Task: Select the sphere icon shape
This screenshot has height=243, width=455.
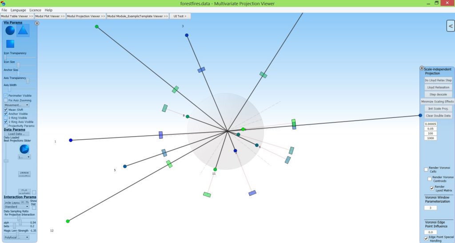Action: point(10,30)
